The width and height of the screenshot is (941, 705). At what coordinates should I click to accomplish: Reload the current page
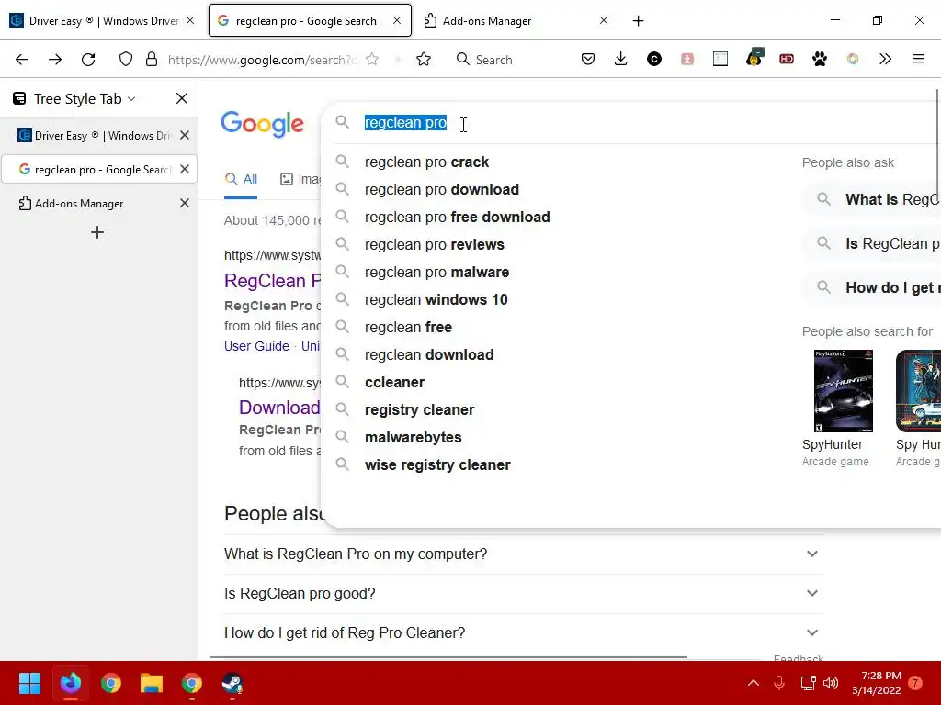pos(88,60)
